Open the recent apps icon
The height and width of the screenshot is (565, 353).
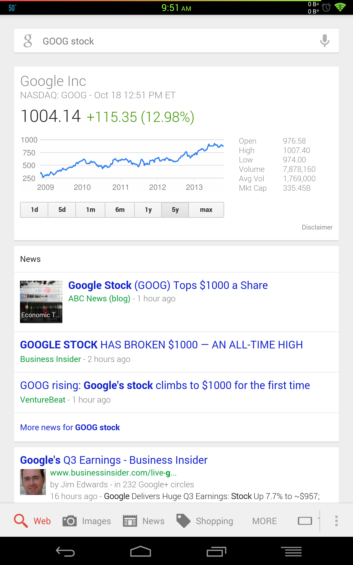click(x=216, y=552)
